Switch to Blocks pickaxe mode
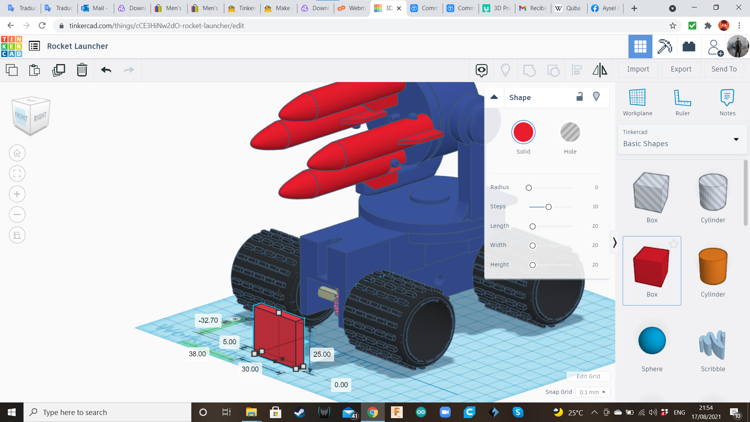 point(664,46)
